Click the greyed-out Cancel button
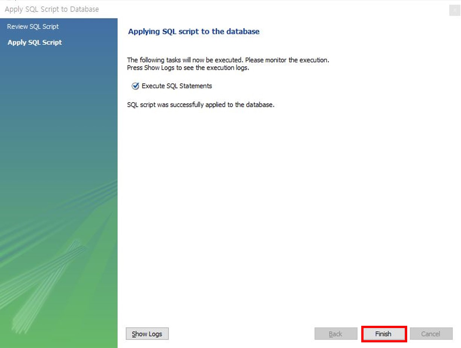Image resolution: width=461 pixels, height=348 pixels. (x=431, y=334)
